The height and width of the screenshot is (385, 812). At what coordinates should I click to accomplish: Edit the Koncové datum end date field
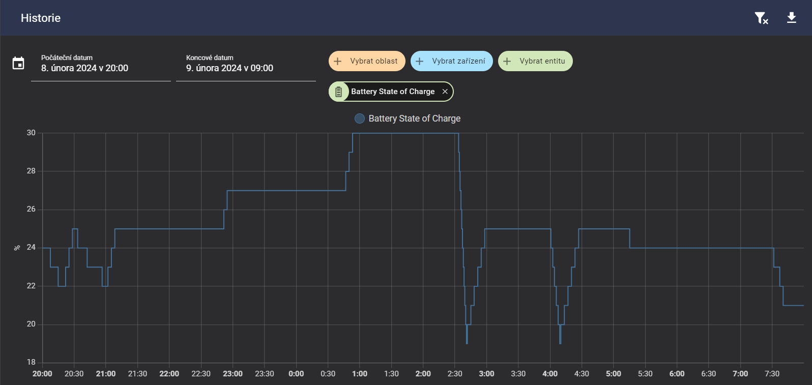tap(246, 66)
